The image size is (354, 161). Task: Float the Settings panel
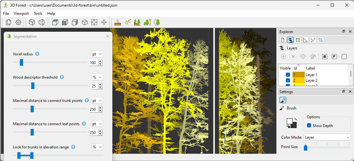coord(344,92)
